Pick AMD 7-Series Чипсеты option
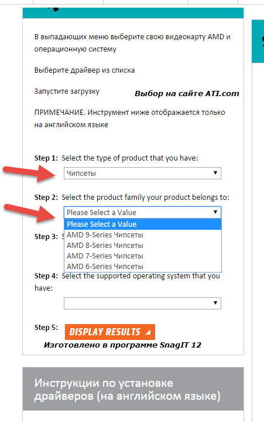Viewport: 264px width, 422px height. (x=142, y=256)
